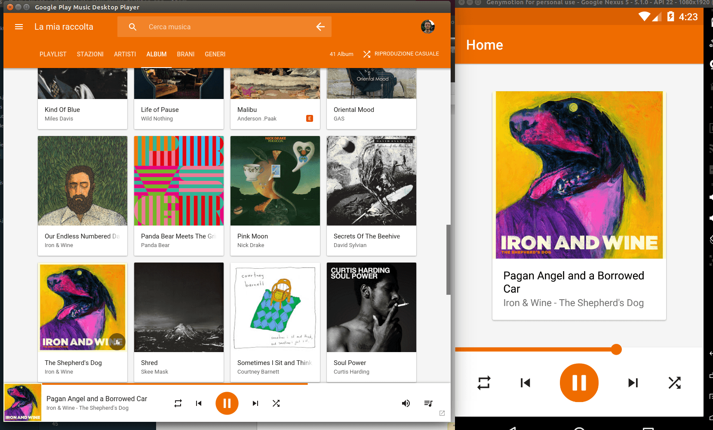Skip to previous track in desktop player
Viewport: 713px width, 430px height.
tap(199, 403)
